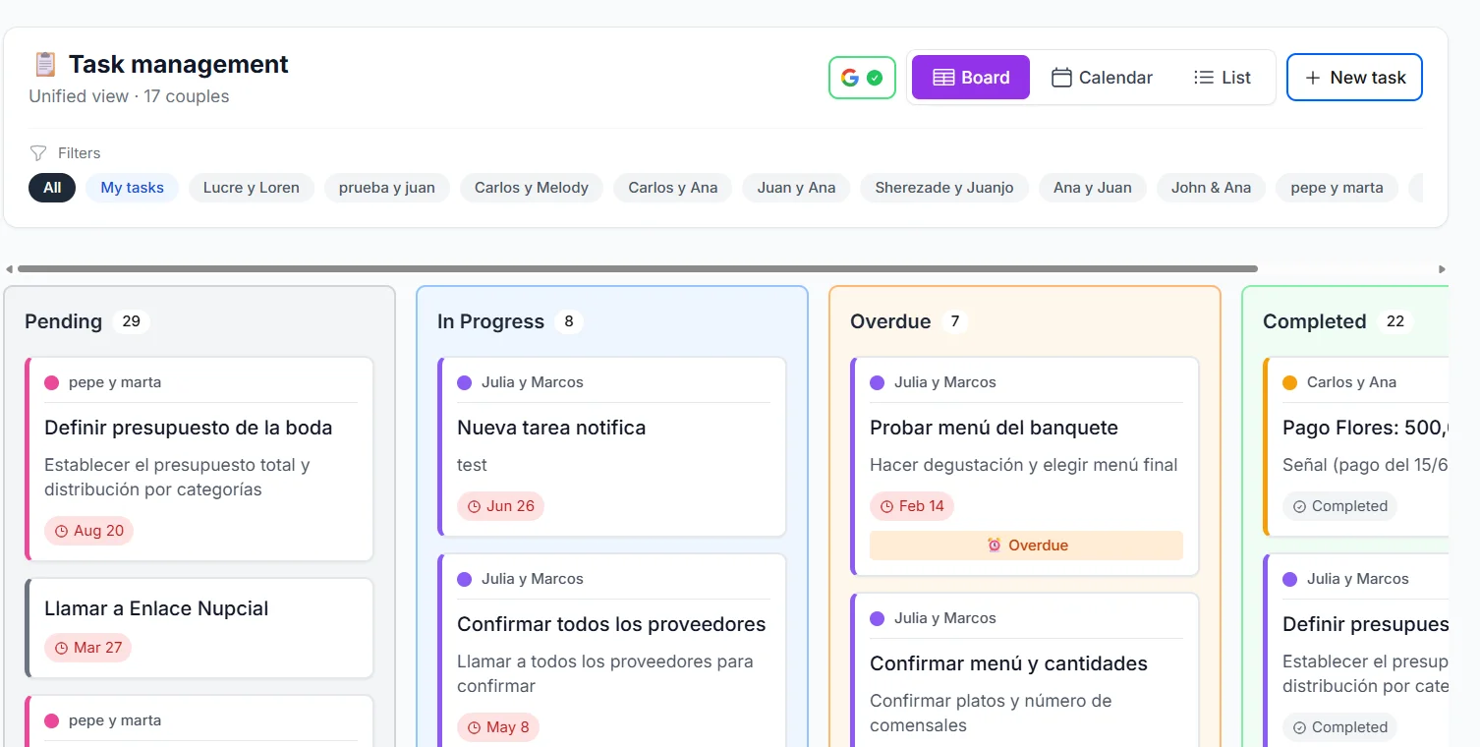Click the Jun 26 due date badge
This screenshot has height=747, width=1480.
click(x=500, y=506)
